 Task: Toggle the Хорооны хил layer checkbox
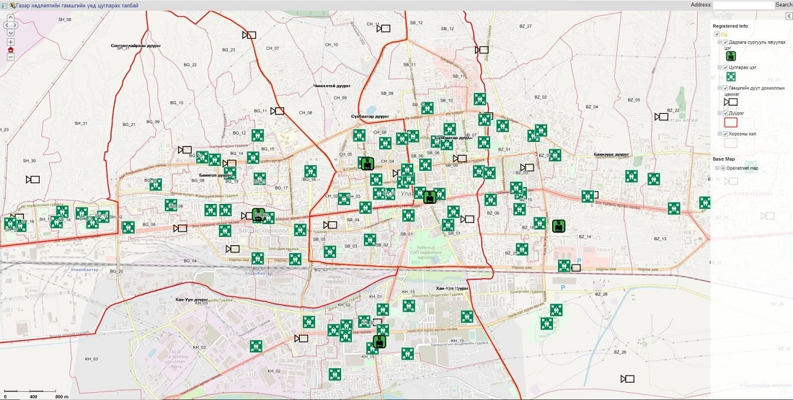point(725,134)
